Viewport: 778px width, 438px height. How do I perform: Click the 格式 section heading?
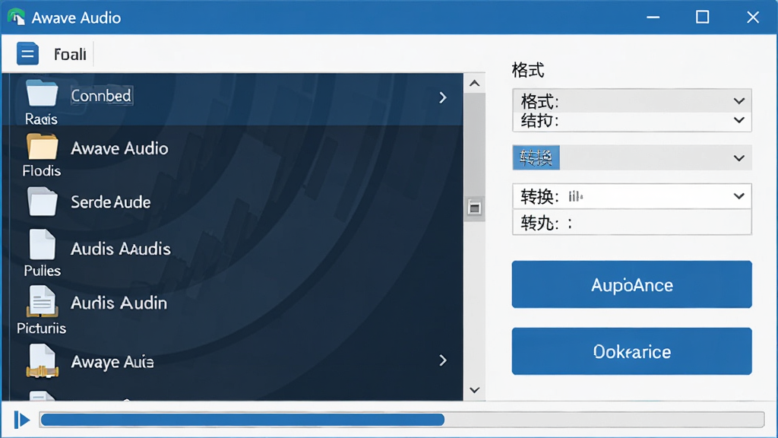528,70
